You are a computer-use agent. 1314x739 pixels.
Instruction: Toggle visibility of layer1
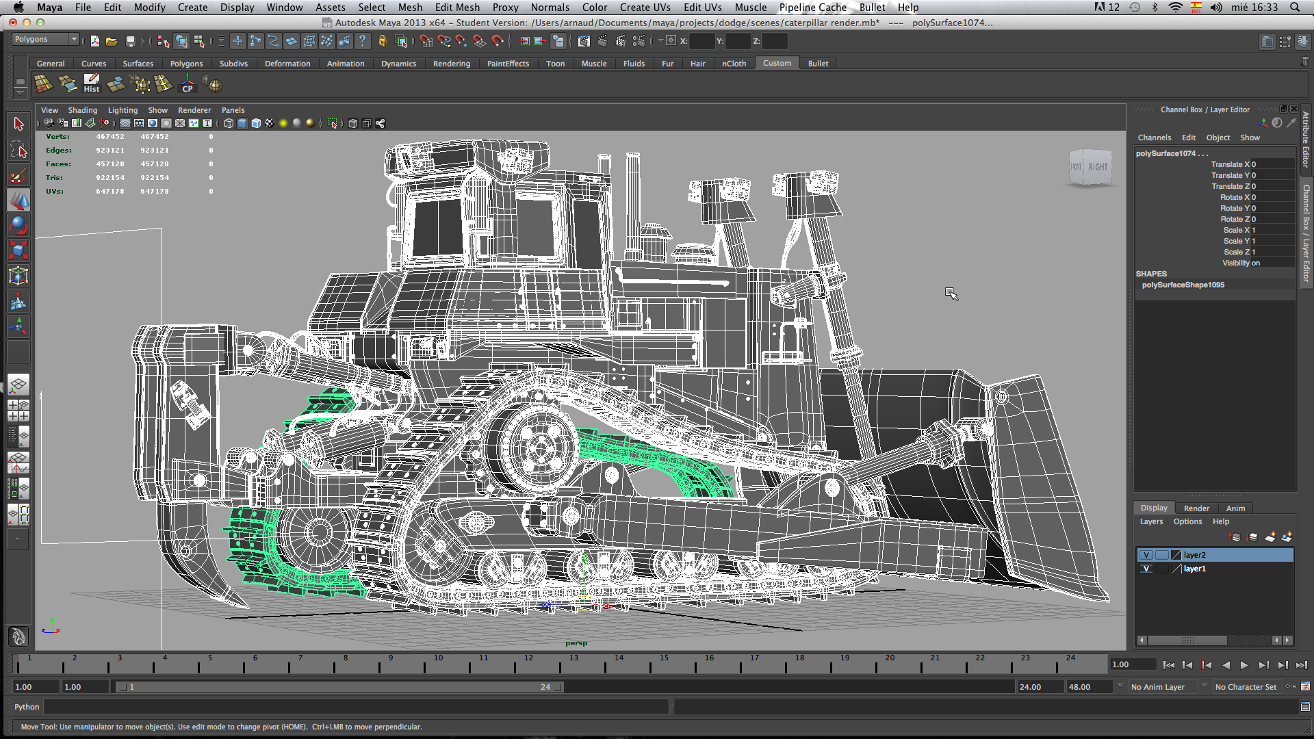pyautogui.click(x=1146, y=569)
